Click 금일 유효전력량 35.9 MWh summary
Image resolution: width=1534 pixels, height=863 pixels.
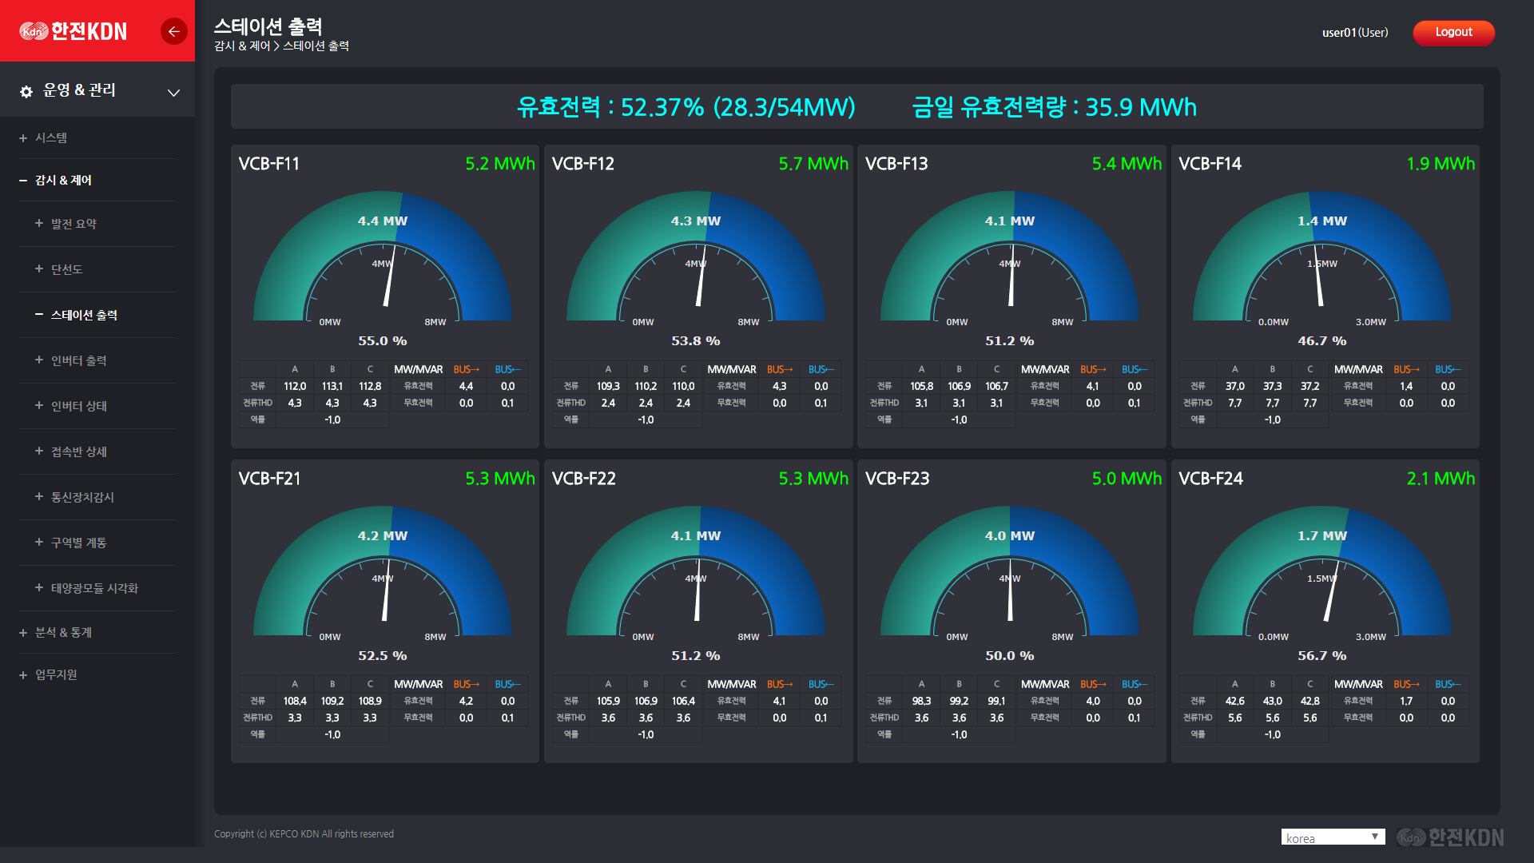click(1055, 106)
